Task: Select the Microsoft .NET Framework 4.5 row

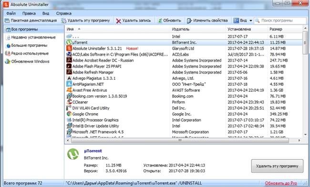Action: click(184, 132)
